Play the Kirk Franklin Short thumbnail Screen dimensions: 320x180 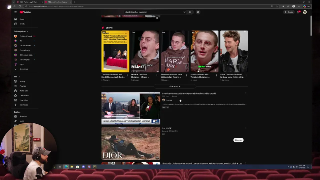click(x=115, y=51)
